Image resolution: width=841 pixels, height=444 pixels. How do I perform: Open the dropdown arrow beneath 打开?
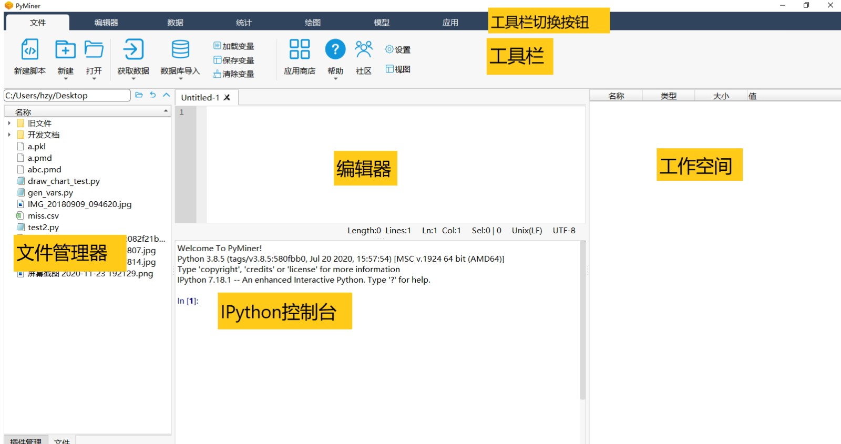point(94,79)
